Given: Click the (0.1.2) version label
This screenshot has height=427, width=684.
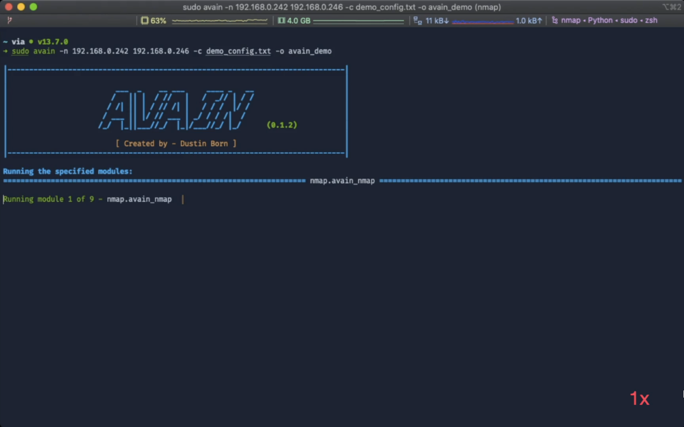Looking at the screenshot, I should (282, 125).
